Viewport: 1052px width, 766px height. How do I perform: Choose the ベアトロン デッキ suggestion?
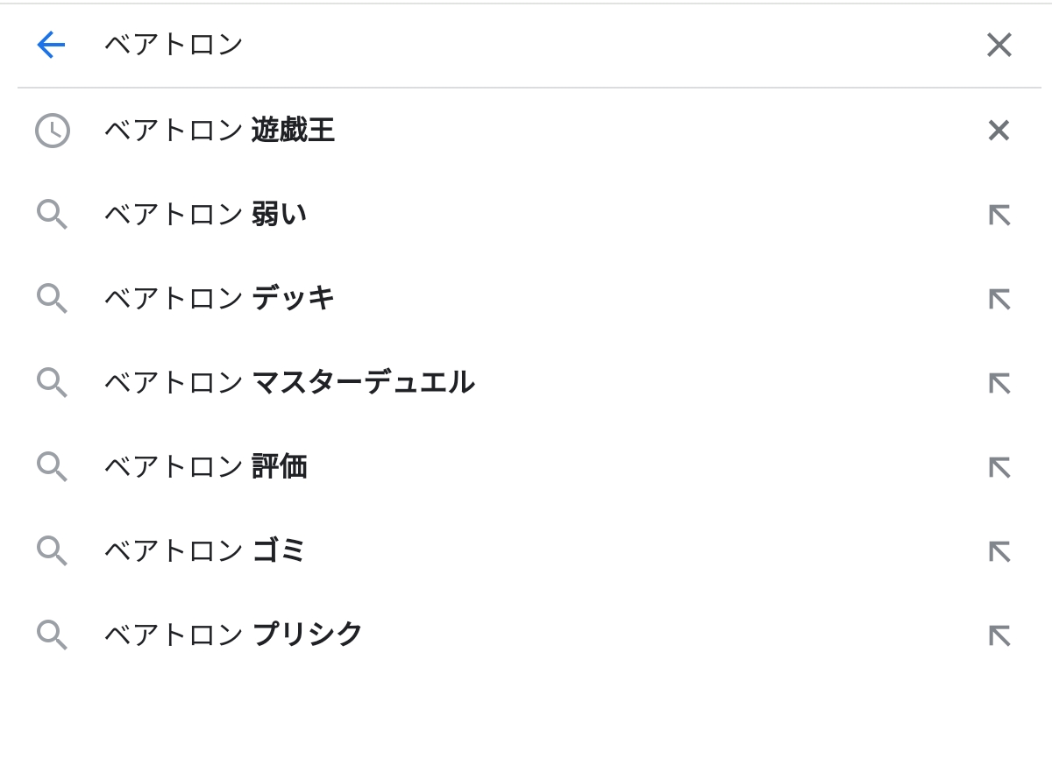click(219, 299)
